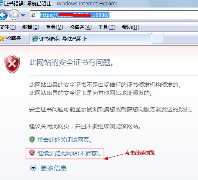Expand the 更多信息 arrow
198x180 pixels.
coord(33,168)
